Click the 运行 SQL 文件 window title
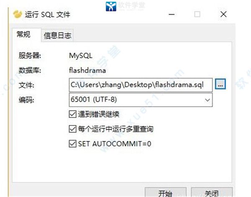The height and width of the screenshot is (197, 251). pyautogui.click(x=48, y=15)
